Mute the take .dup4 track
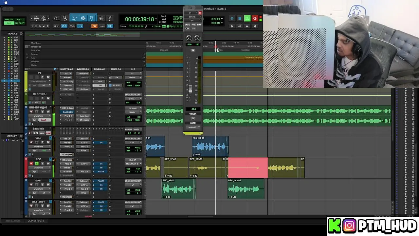419x236 pixels. pos(48,206)
